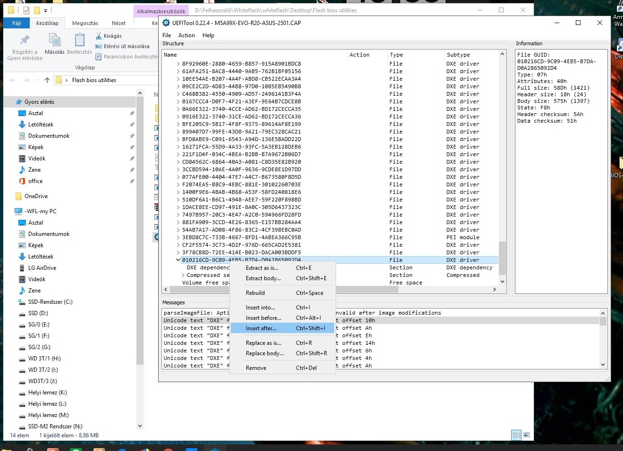Screen dimensions: 623x451
Task: Select the 16271FCA-55D9 file row
Action: 330,147
